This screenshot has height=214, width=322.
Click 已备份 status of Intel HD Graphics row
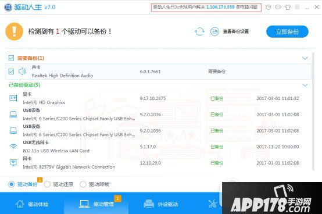point(217,98)
